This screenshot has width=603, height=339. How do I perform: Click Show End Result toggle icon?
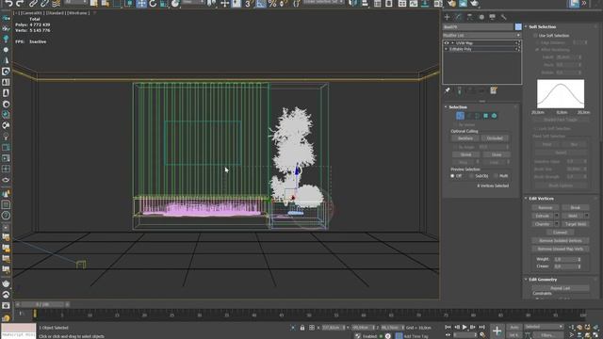point(459,90)
